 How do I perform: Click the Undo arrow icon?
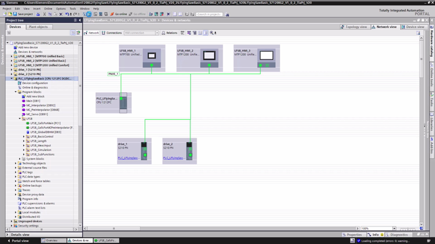point(67,14)
